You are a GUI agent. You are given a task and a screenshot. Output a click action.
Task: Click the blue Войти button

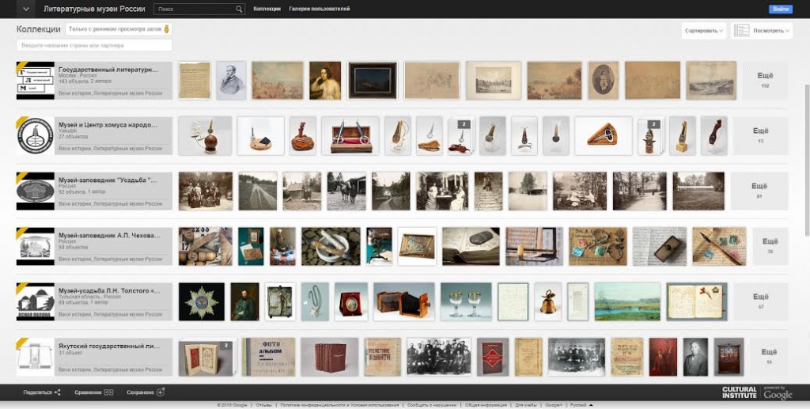(x=781, y=9)
